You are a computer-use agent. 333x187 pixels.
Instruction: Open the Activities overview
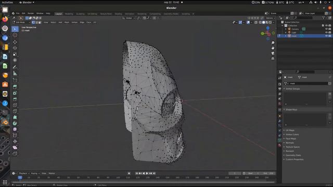pos(7,2)
